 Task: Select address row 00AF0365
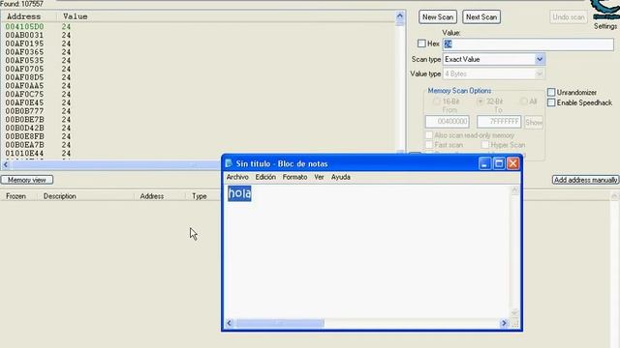point(24,52)
